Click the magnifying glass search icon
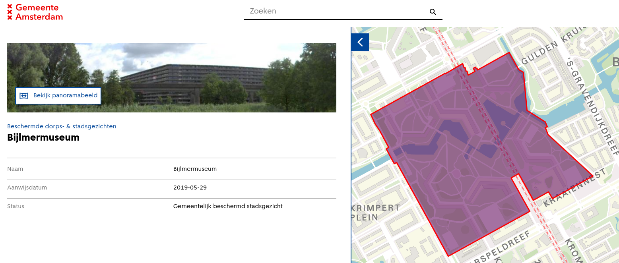 433,12
